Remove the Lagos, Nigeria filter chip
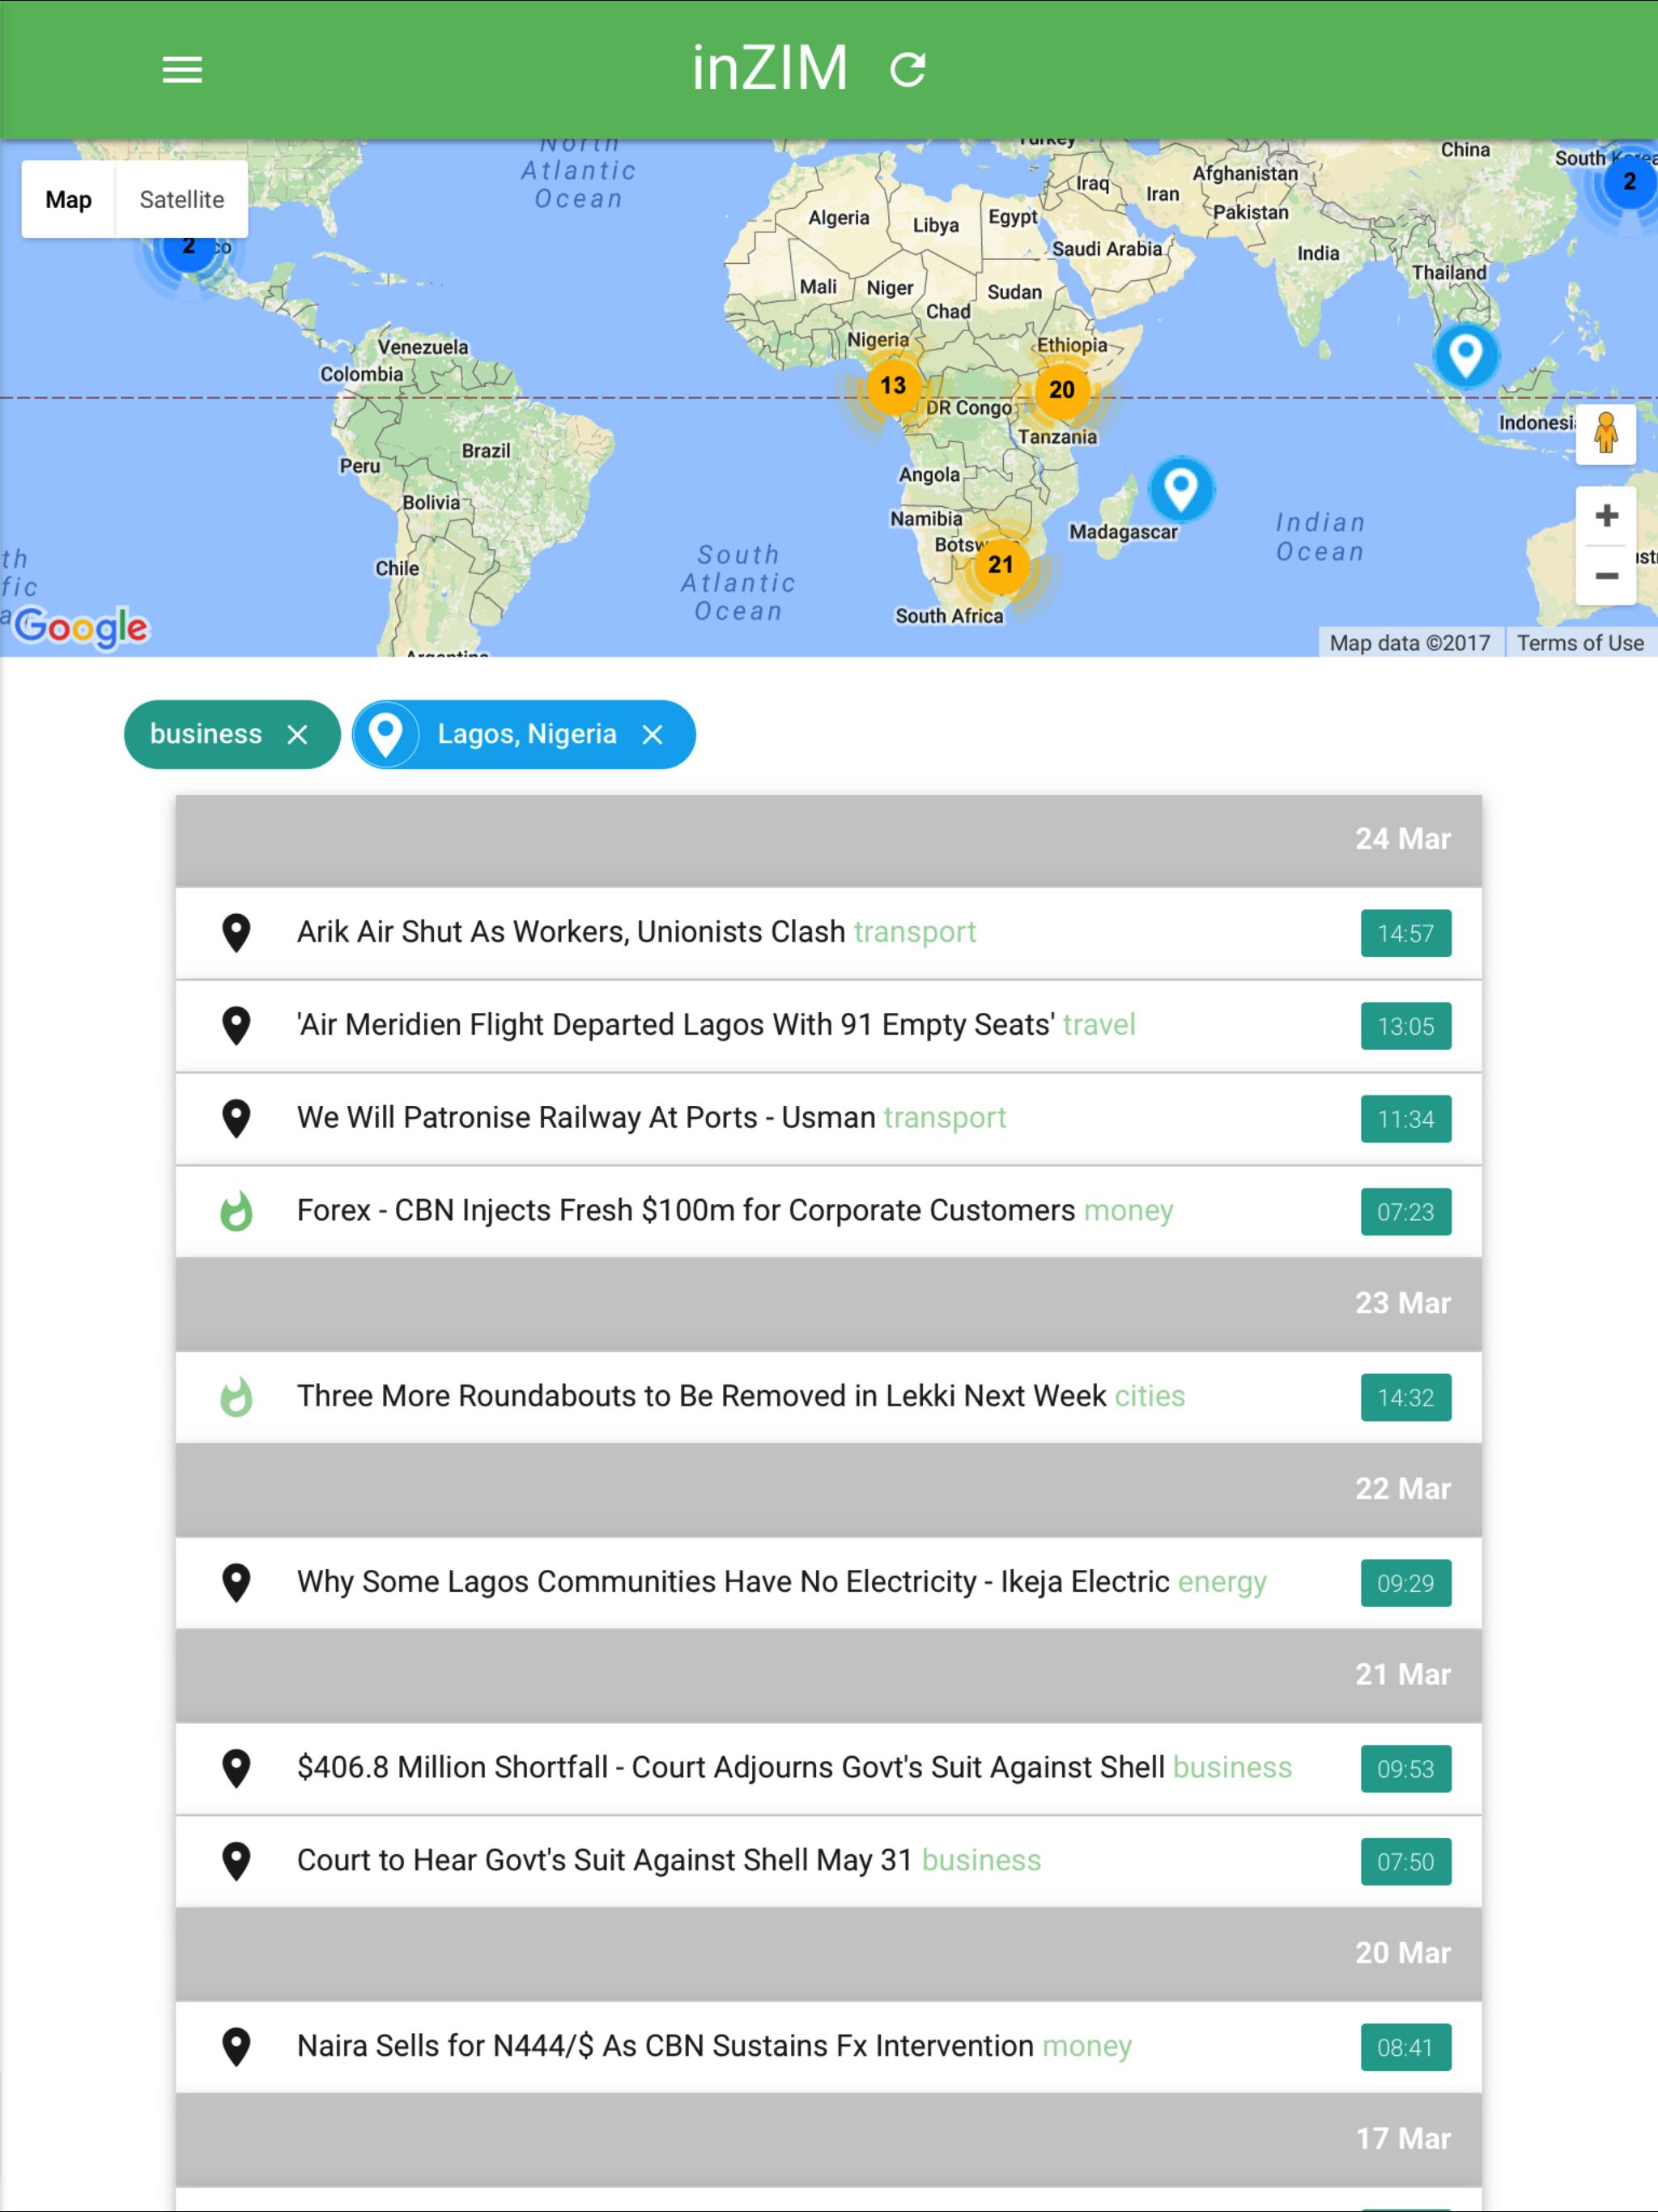Viewport: 1658px width, 2212px height. [x=653, y=735]
